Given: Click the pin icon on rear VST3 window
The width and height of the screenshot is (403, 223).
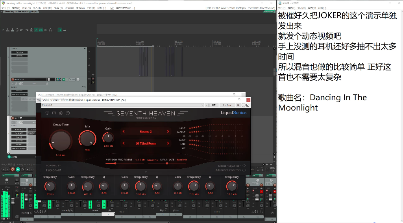Looking at the screenshot, I should pyautogui.click(x=234, y=94).
